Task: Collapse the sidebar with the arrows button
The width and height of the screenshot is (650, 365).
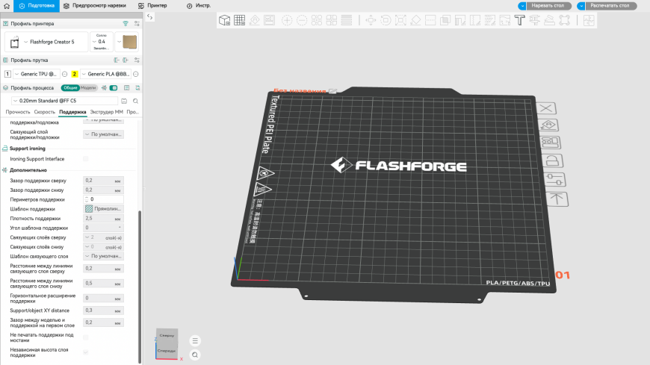Action: point(150,17)
